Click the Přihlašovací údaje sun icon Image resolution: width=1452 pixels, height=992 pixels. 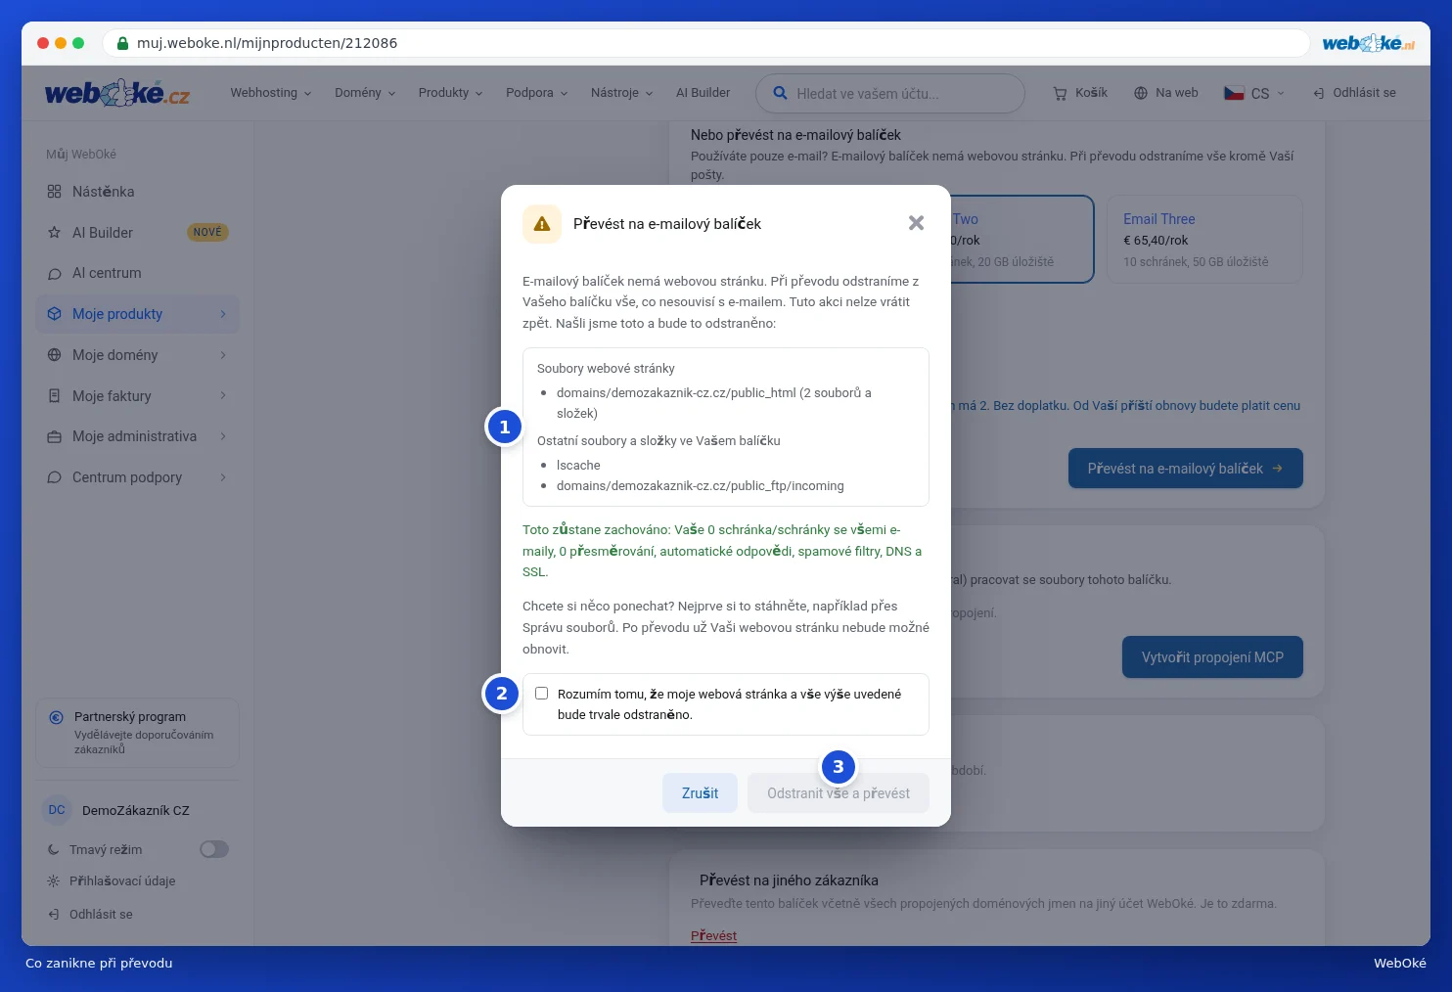coord(53,881)
